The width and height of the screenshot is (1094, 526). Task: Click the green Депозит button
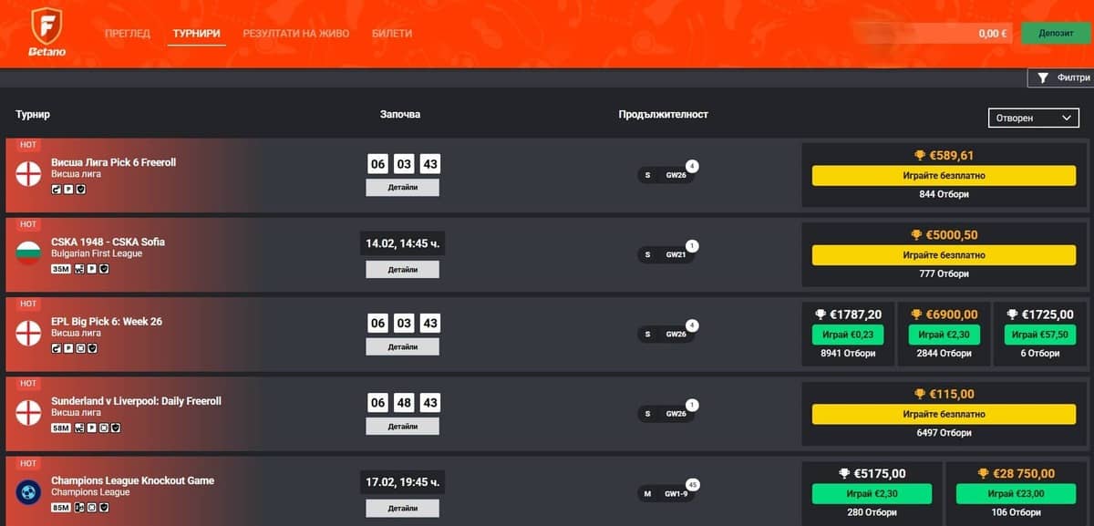1056,33
